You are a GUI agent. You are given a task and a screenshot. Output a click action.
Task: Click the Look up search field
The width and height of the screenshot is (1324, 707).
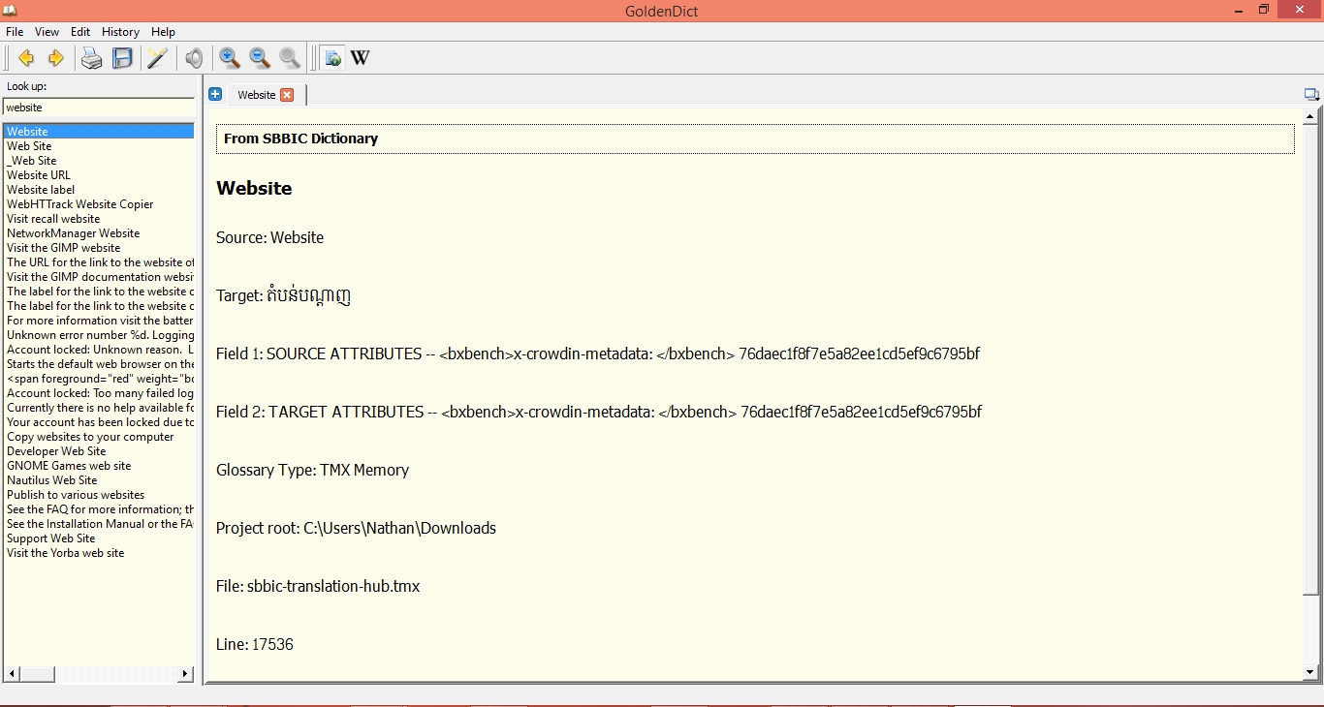(99, 108)
